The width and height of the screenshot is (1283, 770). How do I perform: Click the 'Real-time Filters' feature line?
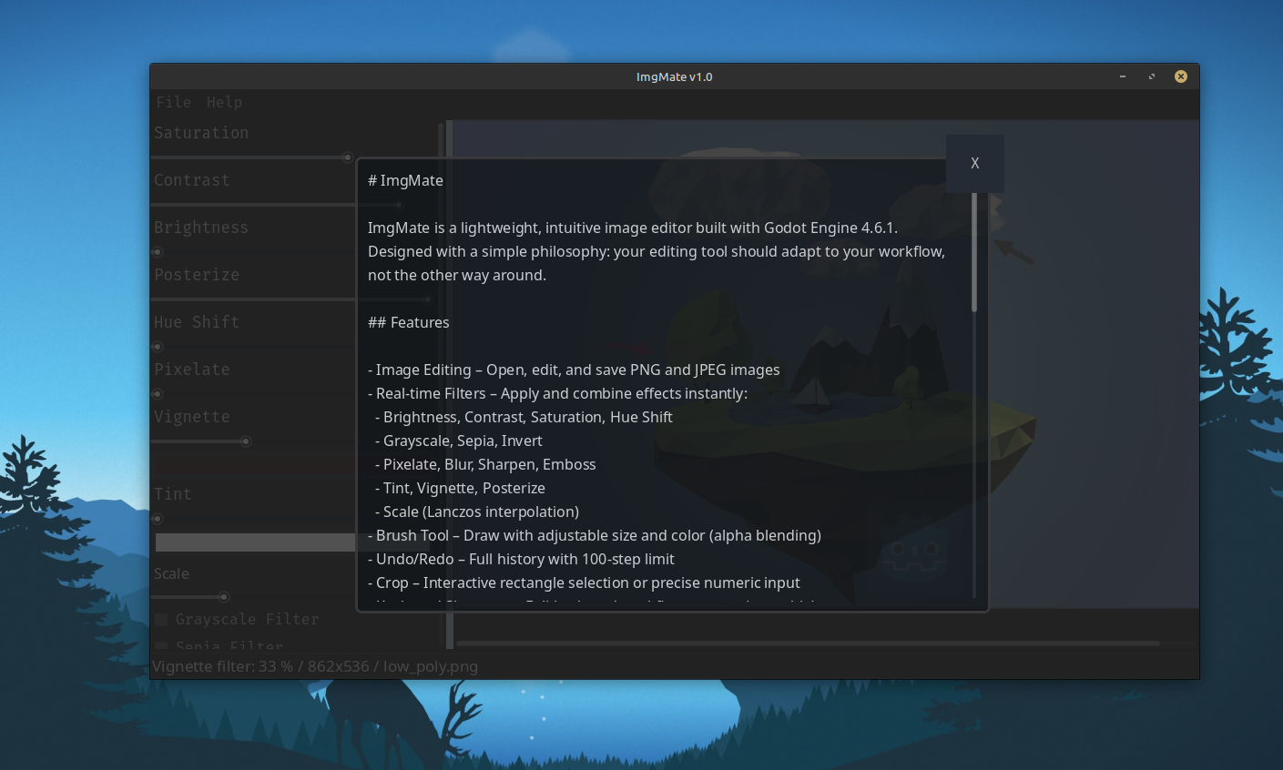pos(557,394)
